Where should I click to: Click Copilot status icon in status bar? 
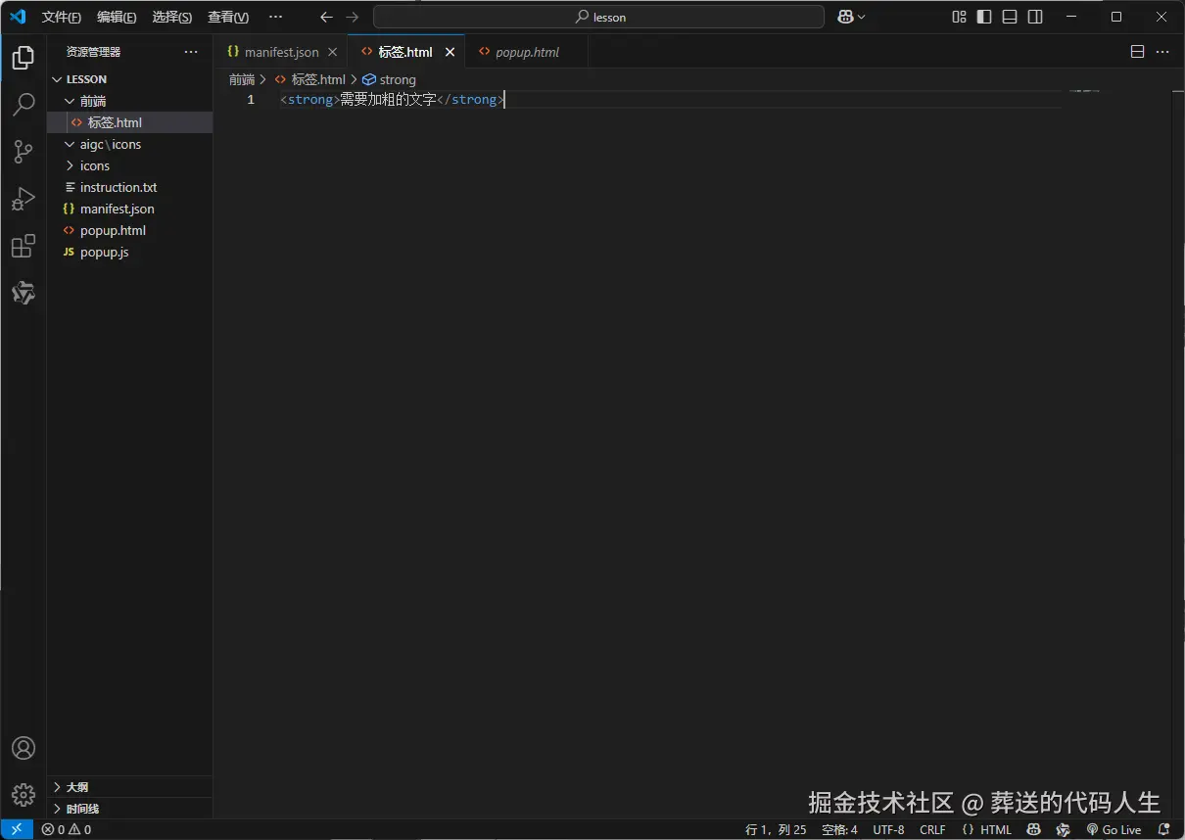tap(1032, 829)
